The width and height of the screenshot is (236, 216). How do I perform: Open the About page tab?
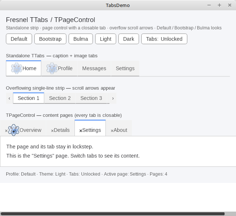pos(119,128)
